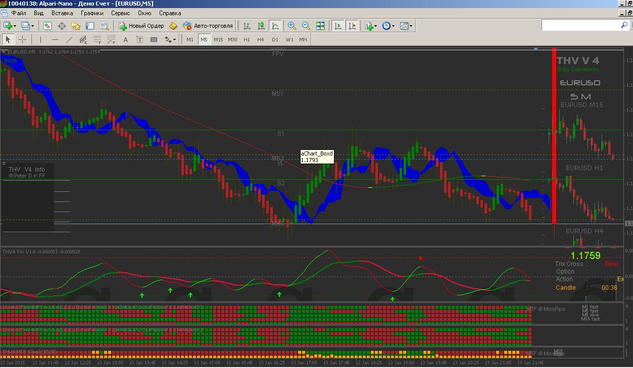Open the Вставка menu
This screenshot has height=368, width=633.
62,13
